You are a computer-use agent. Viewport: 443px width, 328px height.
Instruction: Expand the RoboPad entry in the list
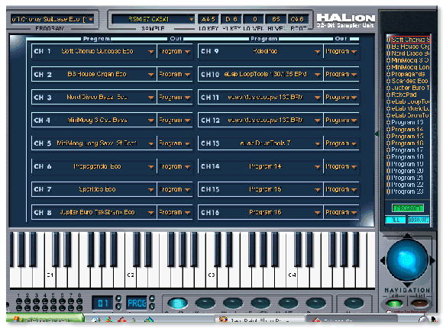[389, 95]
